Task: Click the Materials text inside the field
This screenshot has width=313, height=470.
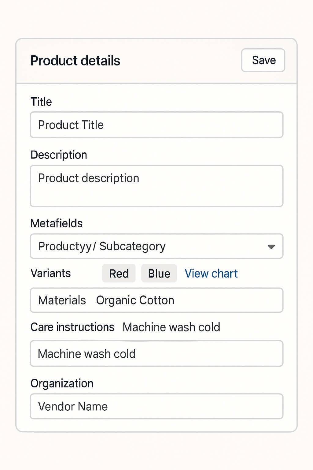Action: [62, 300]
